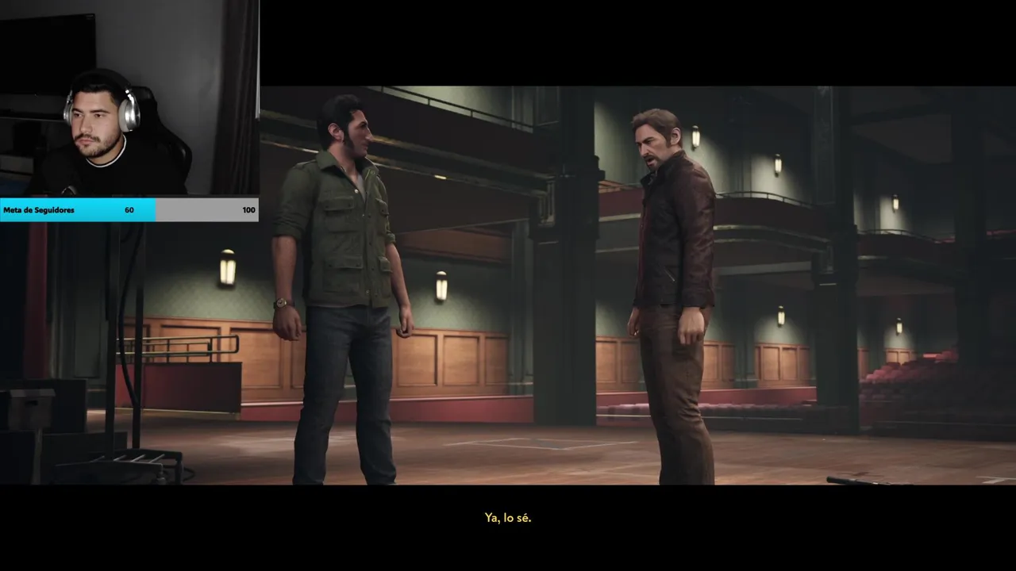Click the subtitle 'Ya, lo sé.'
This screenshot has height=571, width=1016.
click(508, 517)
